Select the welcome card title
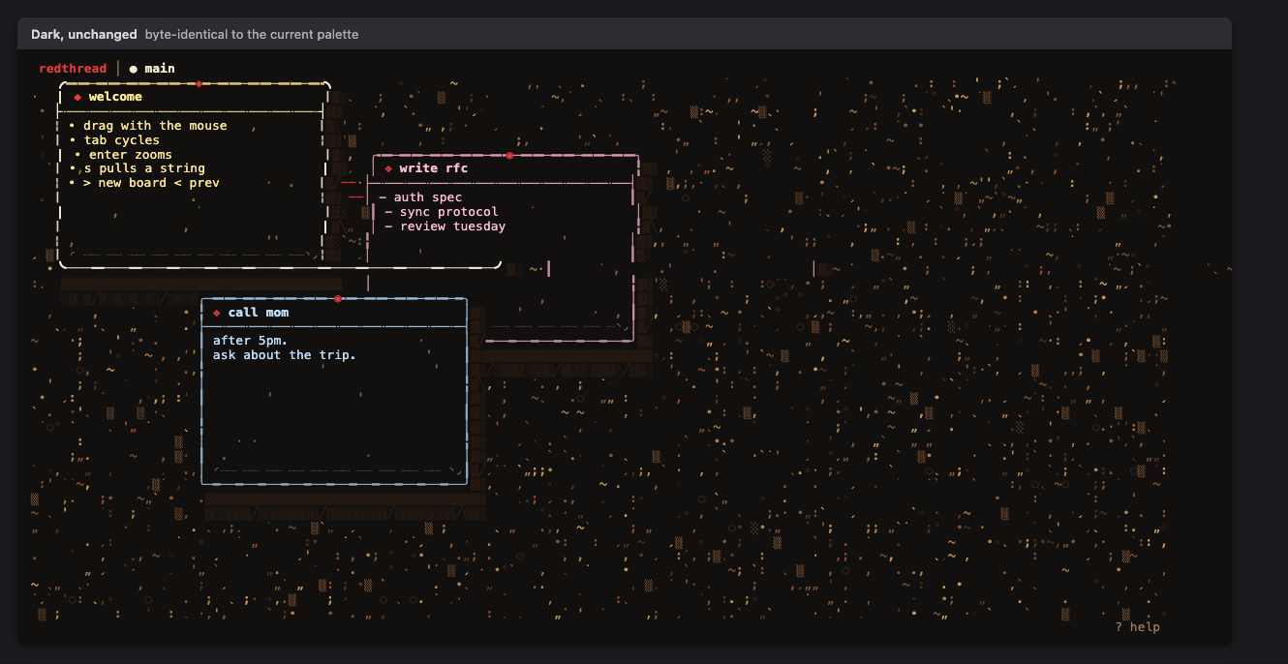The width and height of the screenshot is (1288, 664). (x=115, y=97)
